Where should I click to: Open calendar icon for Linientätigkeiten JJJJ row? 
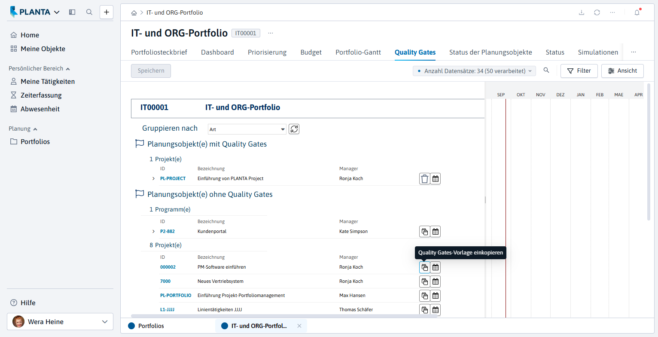436,310
